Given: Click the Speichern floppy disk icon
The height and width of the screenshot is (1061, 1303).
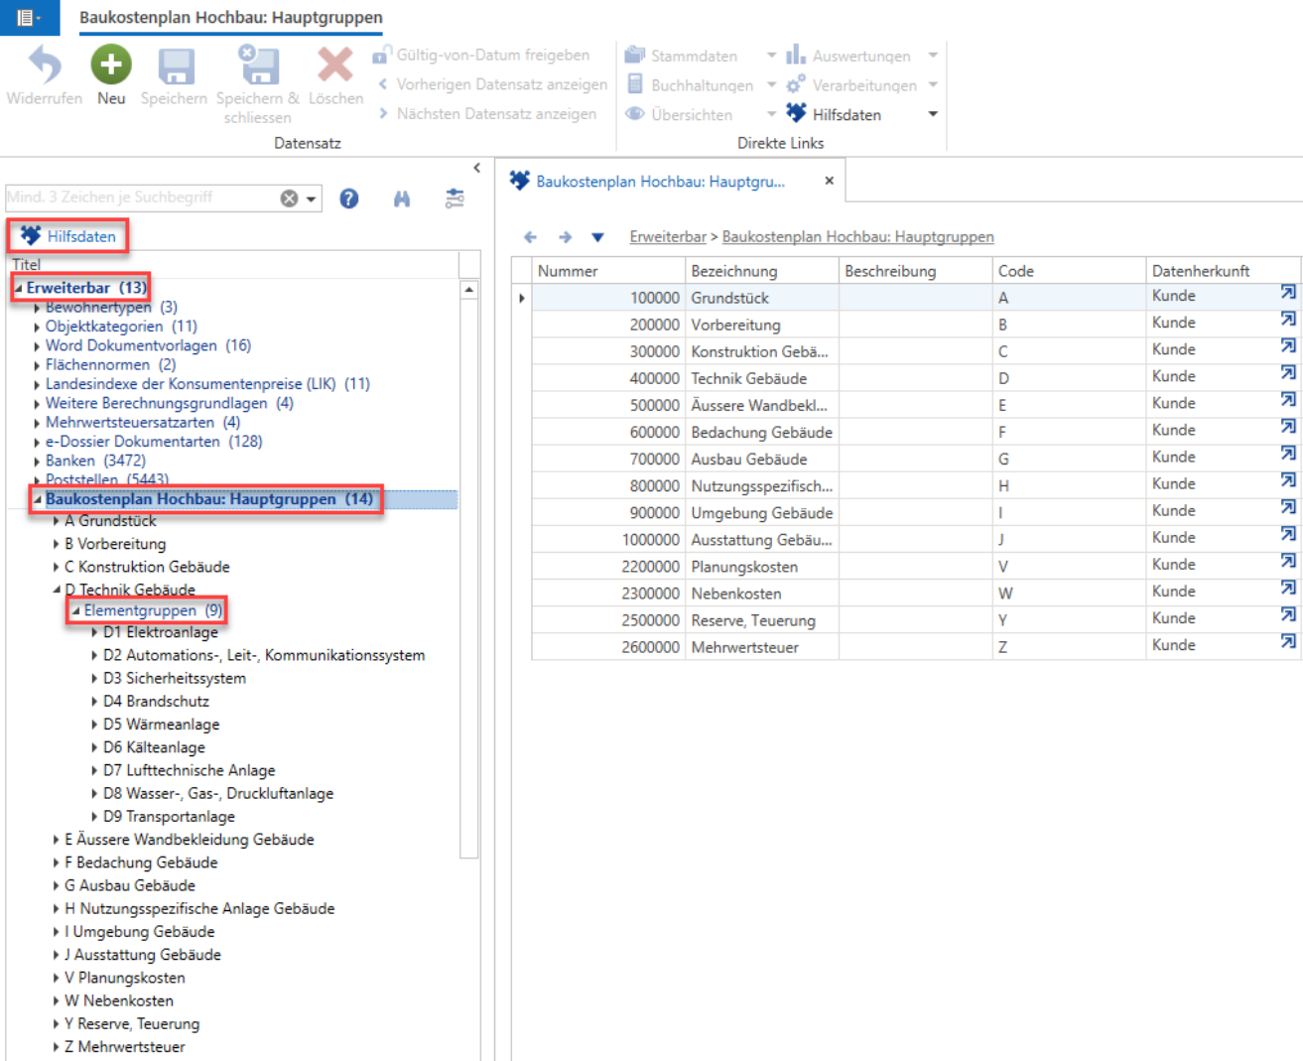Looking at the screenshot, I should [x=176, y=66].
